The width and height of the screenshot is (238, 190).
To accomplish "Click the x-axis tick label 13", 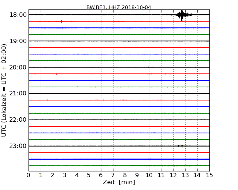I will [x=185, y=175].
